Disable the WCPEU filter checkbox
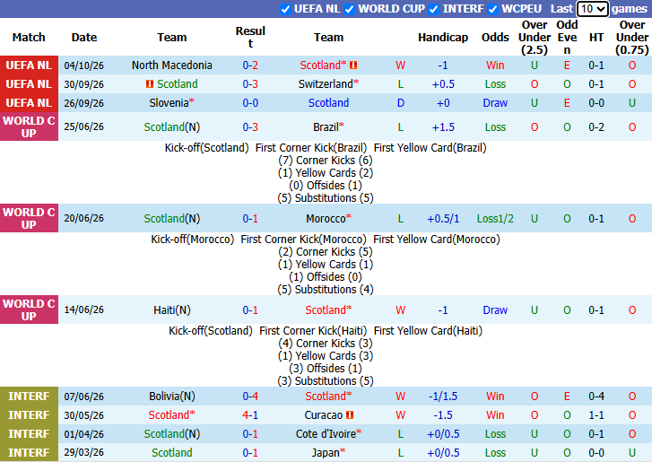 tap(492, 9)
